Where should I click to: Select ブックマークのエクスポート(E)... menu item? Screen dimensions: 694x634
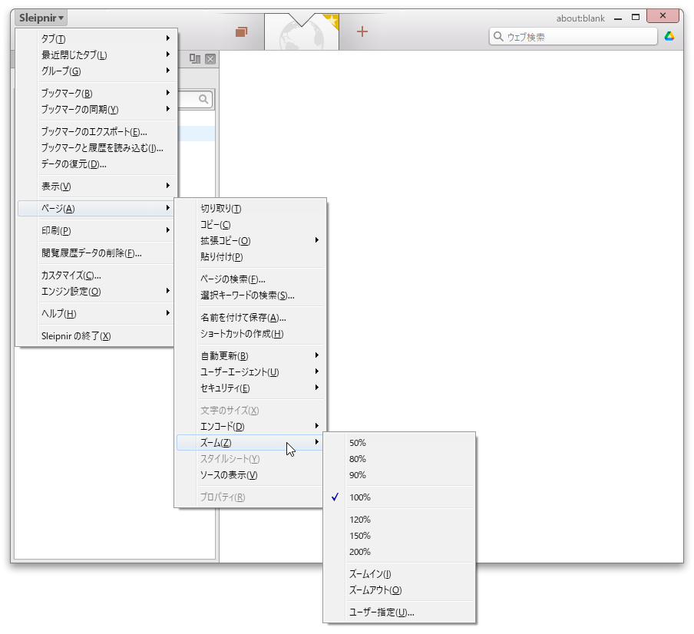pos(97,132)
